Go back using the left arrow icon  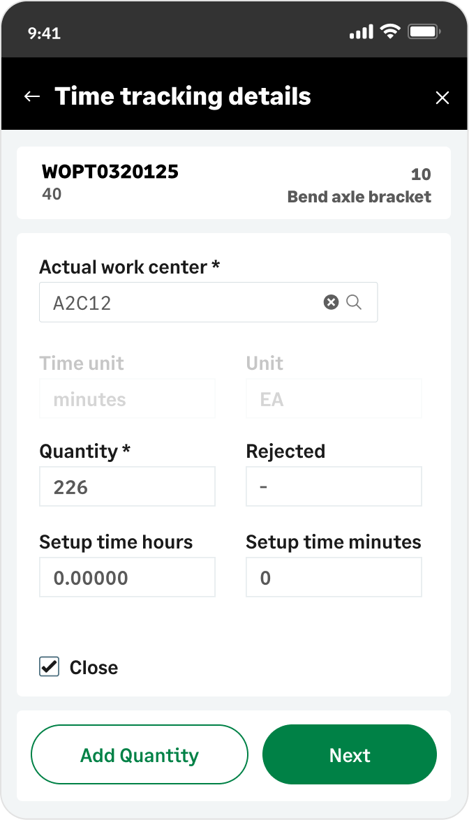pyautogui.click(x=32, y=97)
